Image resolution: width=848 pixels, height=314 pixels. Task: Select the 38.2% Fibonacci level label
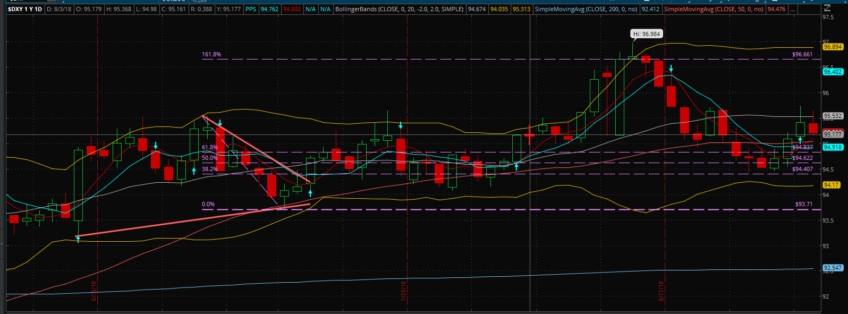pyautogui.click(x=210, y=169)
